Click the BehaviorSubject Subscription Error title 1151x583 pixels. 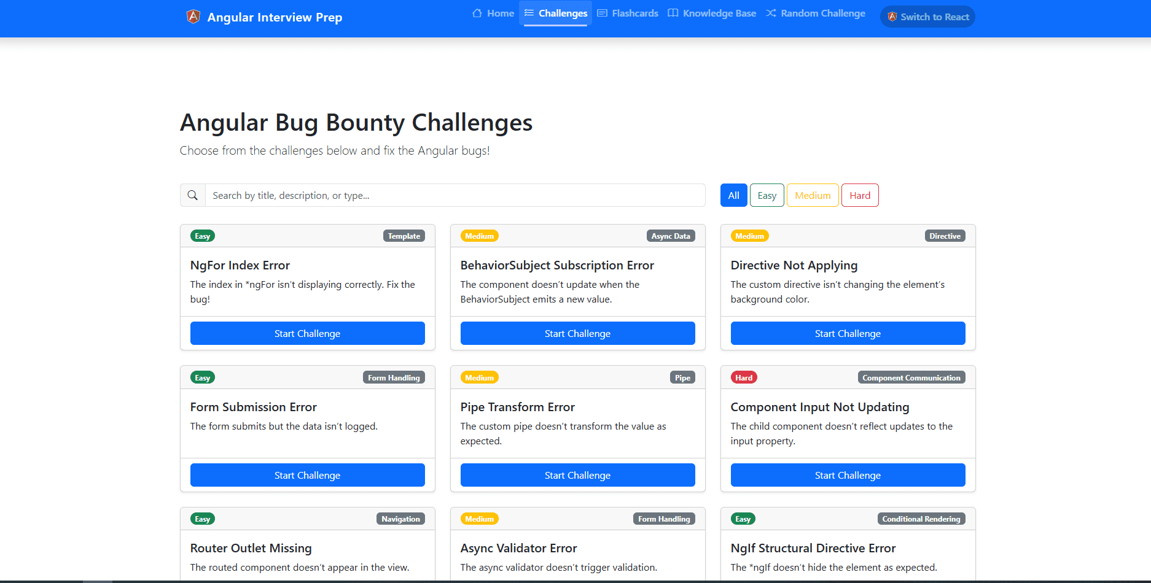(x=557, y=265)
